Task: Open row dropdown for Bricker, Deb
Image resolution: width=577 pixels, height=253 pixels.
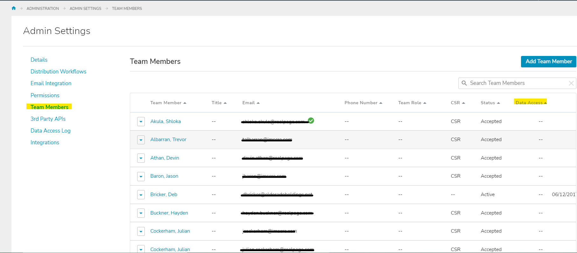Action: (x=141, y=195)
